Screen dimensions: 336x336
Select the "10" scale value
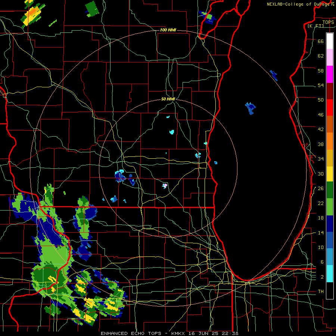point(321,247)
